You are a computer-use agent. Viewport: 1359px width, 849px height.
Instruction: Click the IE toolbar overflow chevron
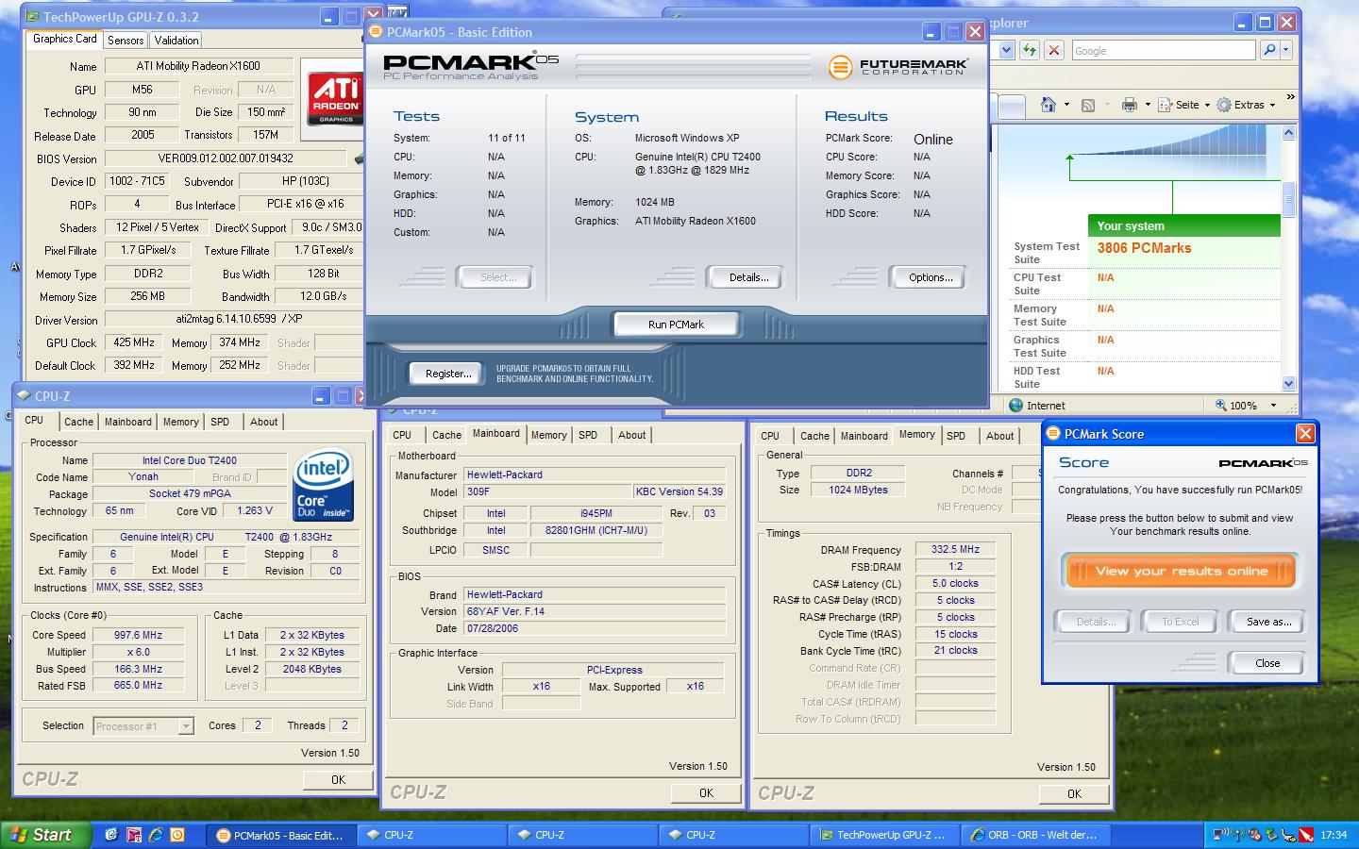(1290, 97)
